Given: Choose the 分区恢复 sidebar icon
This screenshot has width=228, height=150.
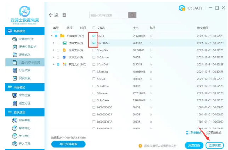Looking at the screenshot, I should [15, 70].
